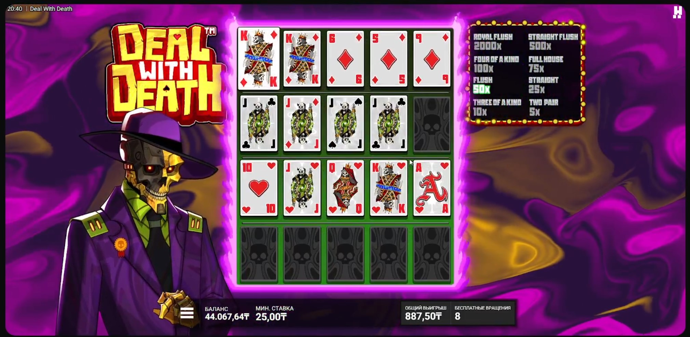The height and width of the screenshot is (337, 690).
Task: Click the Jack of spades card
Action: coord(345,123)
